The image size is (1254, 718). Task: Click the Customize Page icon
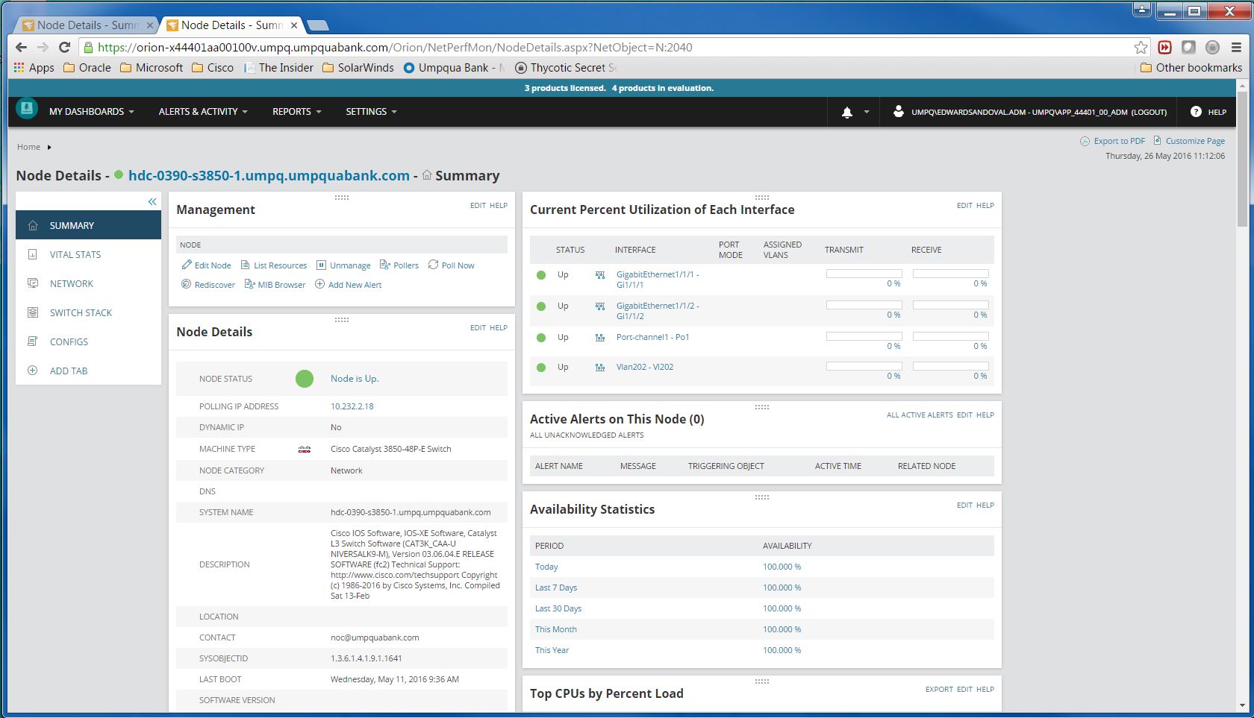(x=1157, y=140)
